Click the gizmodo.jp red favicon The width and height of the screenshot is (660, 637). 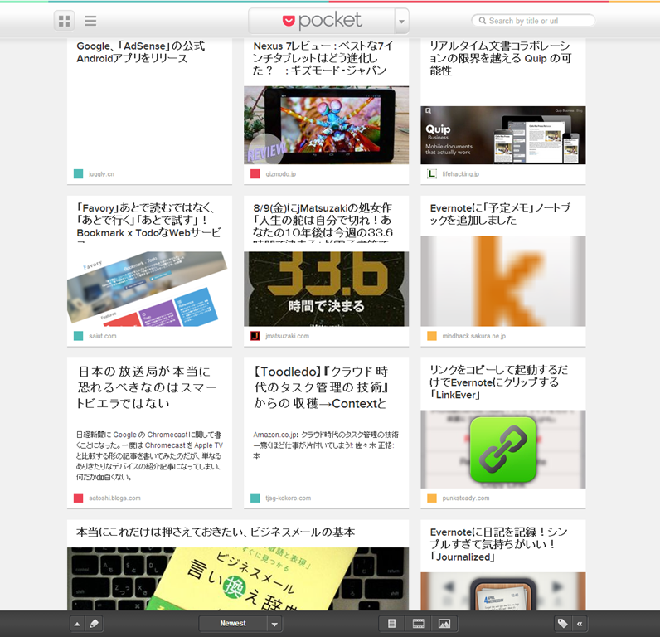tap(255, 174)
